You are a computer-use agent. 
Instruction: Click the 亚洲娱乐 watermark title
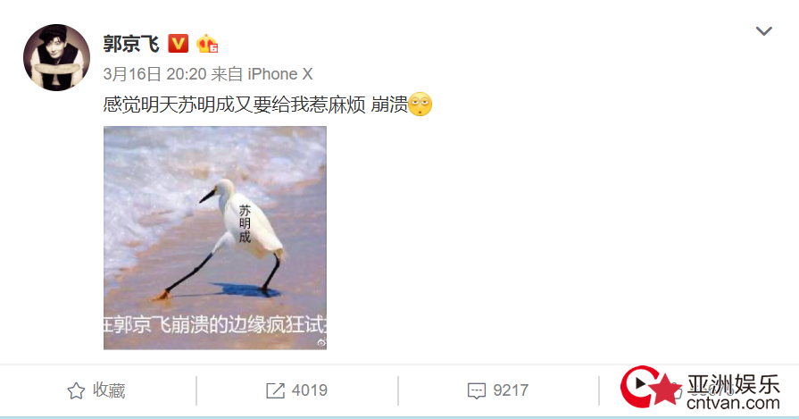(733, 384)
